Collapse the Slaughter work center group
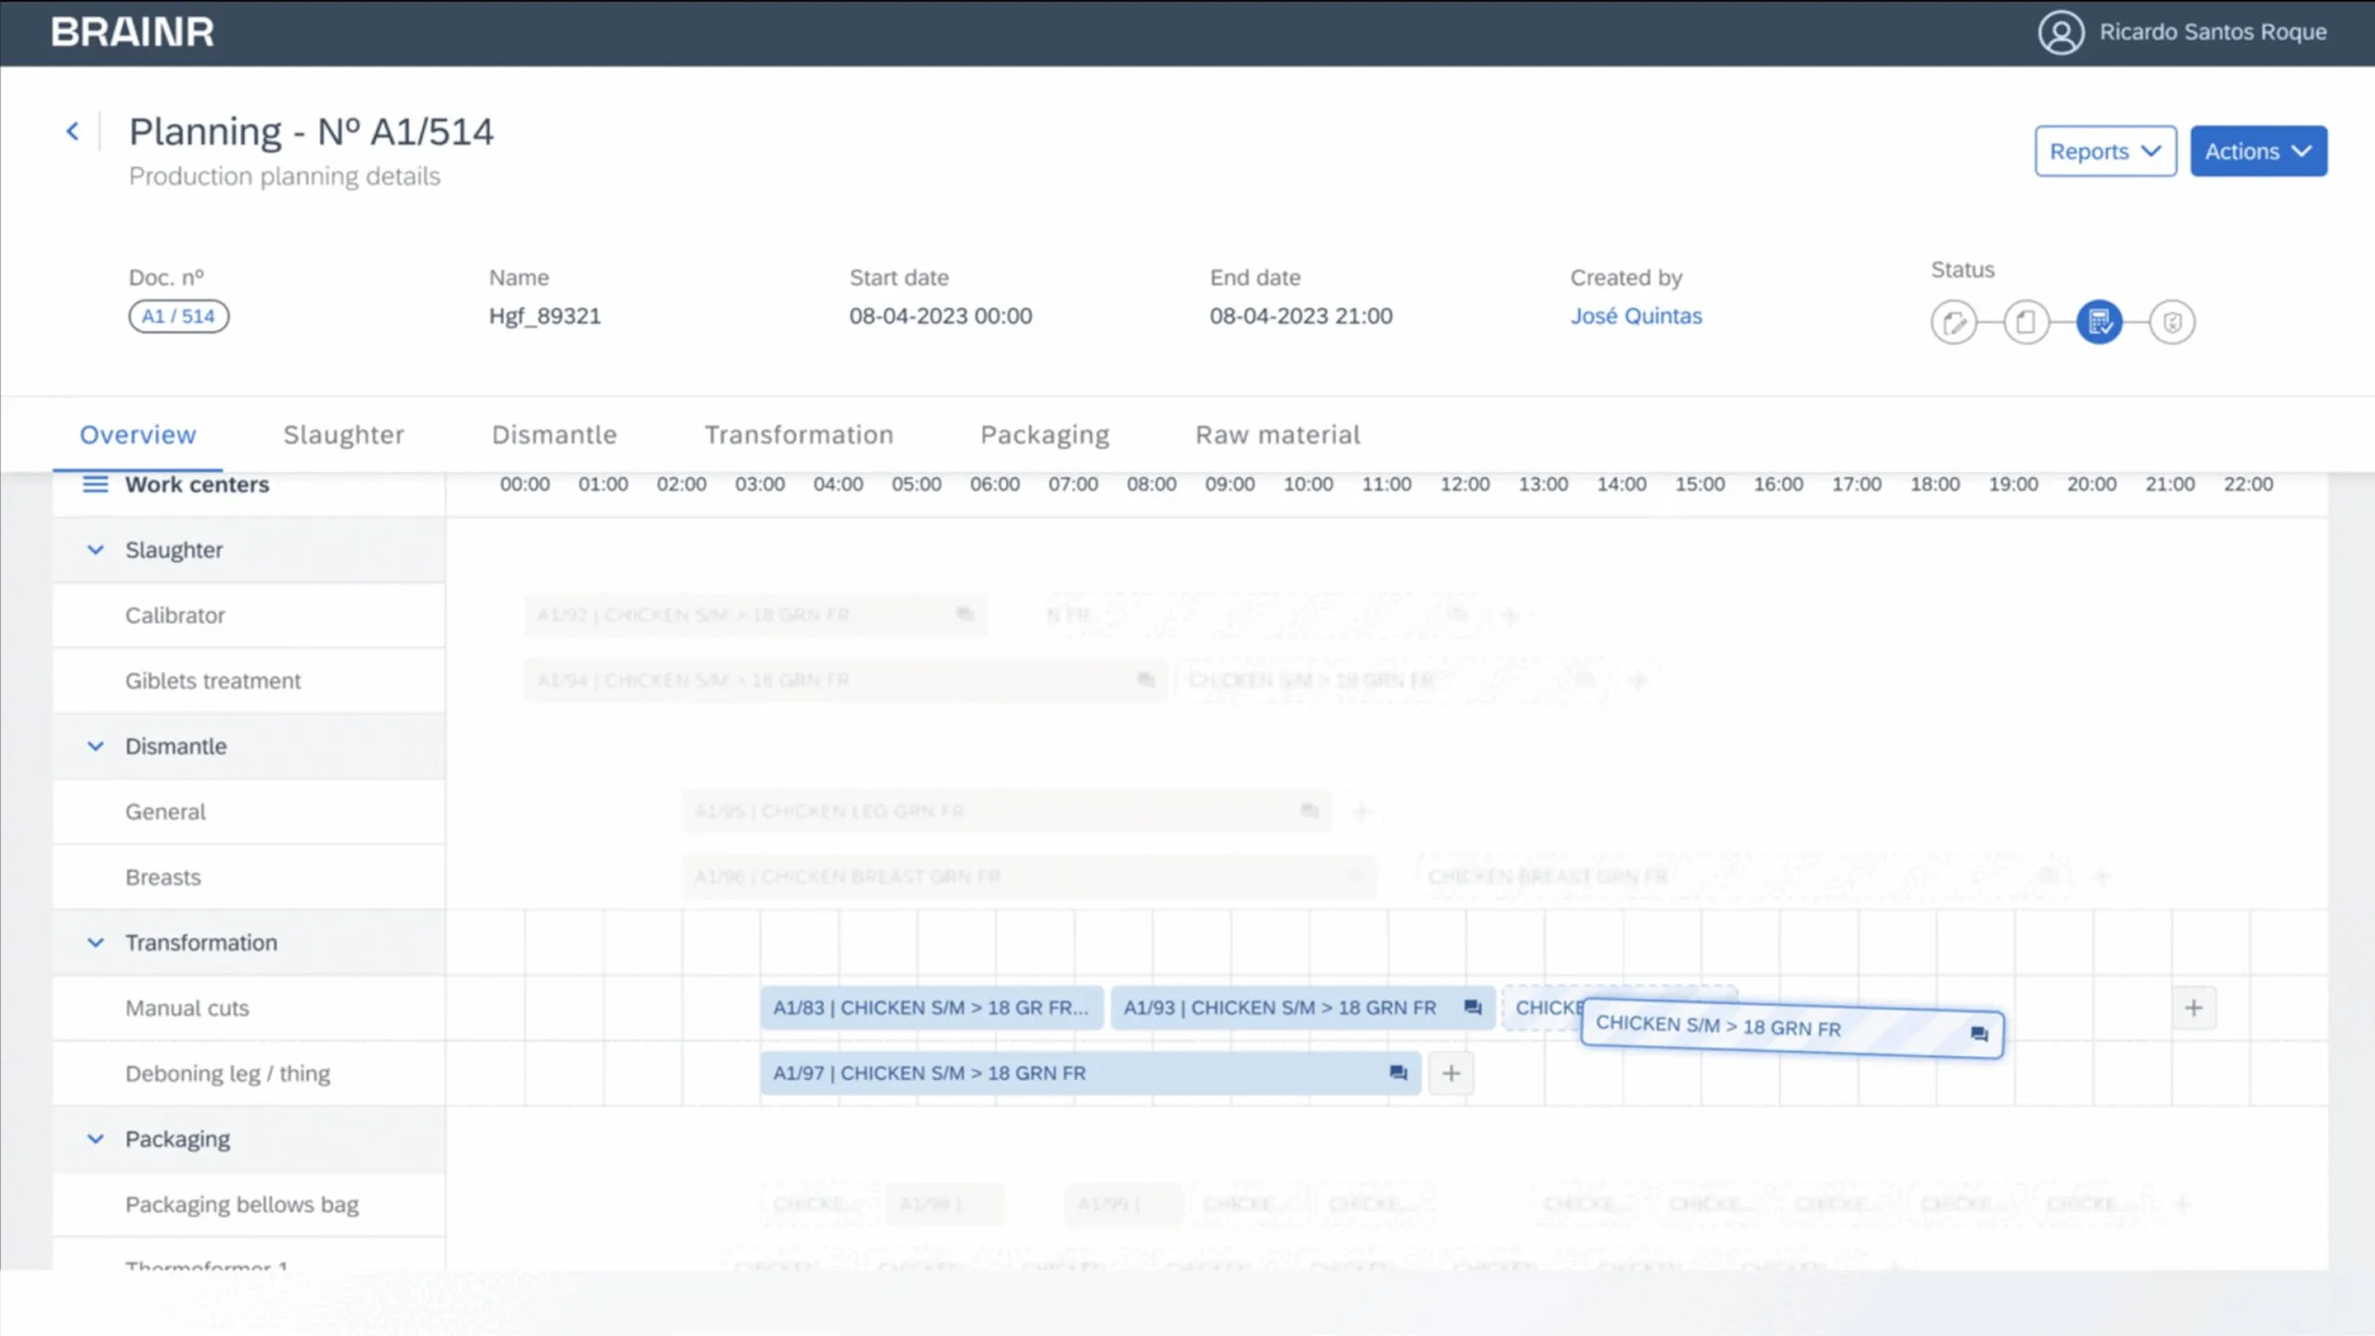 [96, 549]
